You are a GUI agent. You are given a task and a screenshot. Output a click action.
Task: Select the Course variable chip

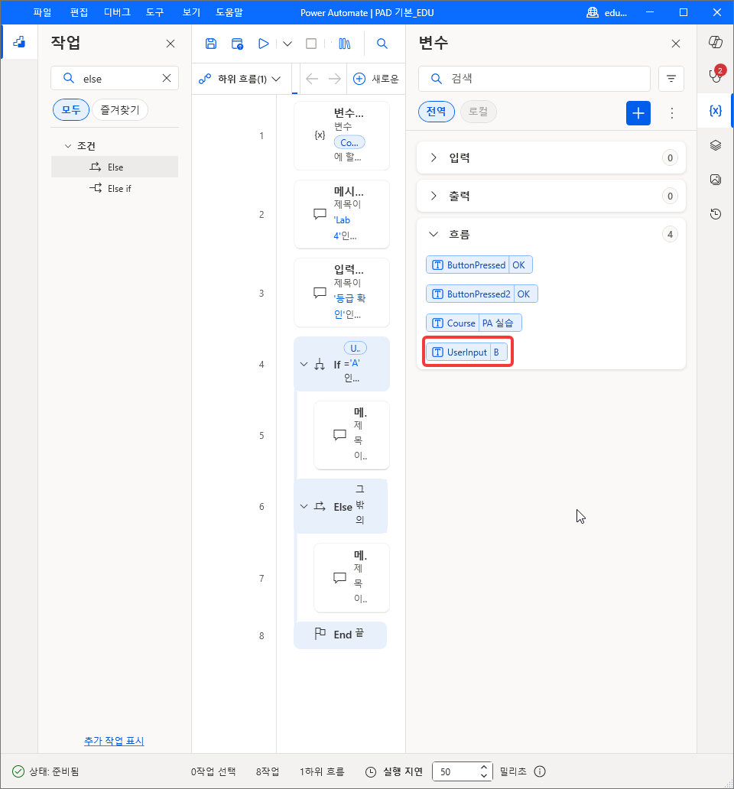[x=473, y=323]
